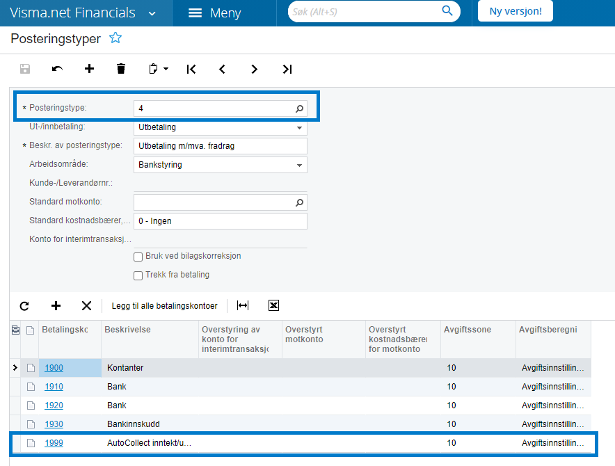Click Beskr. av posteringstype text field
The width and height of the screenshot is (615, 466).
pos(221,146)
